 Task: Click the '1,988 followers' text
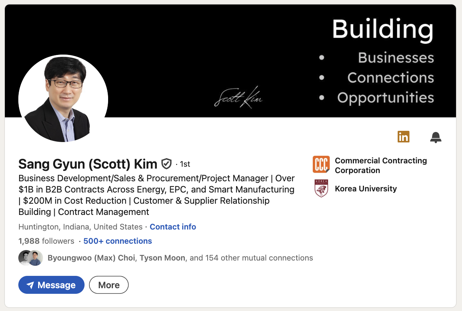(46, 241)
